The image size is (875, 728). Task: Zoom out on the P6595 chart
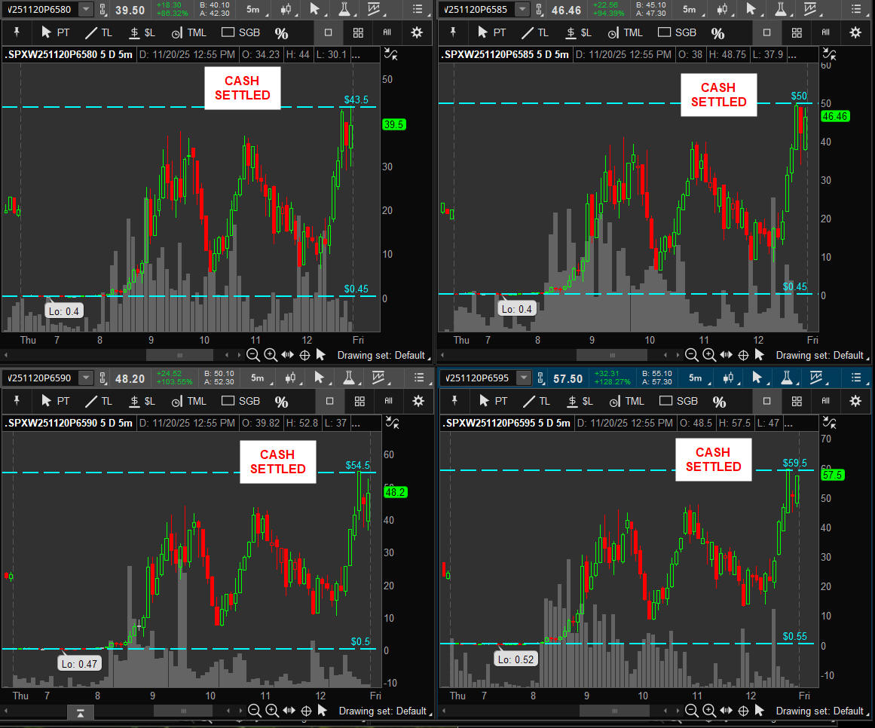(691, 711)
